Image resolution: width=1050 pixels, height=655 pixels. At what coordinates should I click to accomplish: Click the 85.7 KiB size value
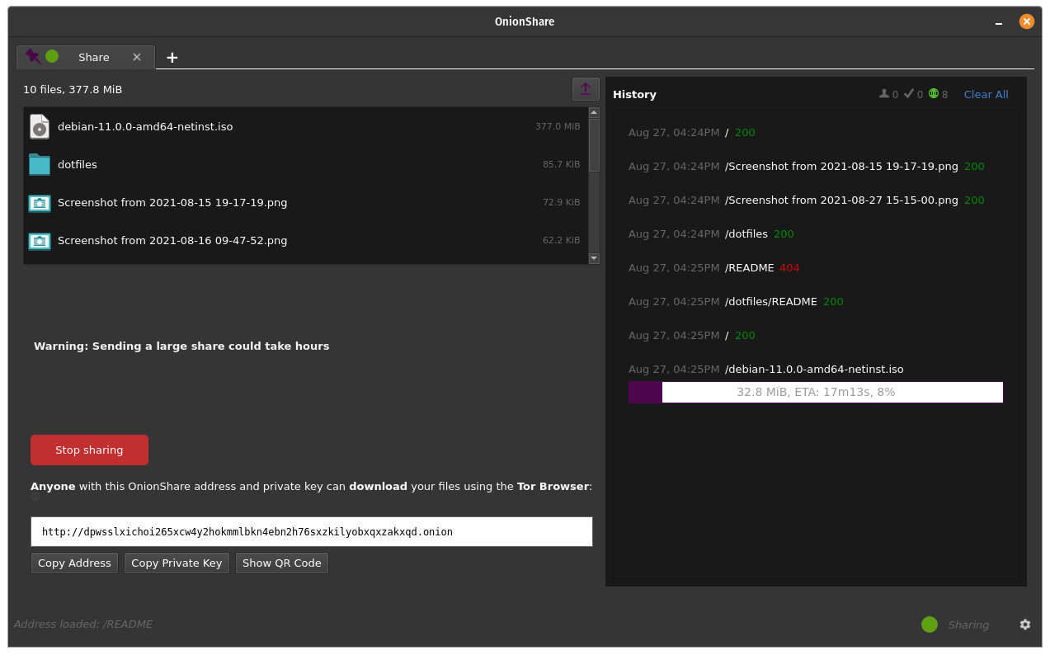pos(562,164)
